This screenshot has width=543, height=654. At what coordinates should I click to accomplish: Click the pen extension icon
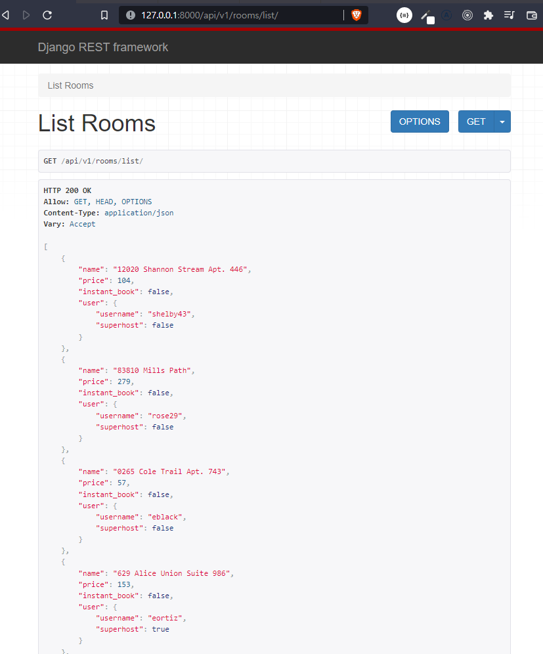pyautogui.click(x=427, y=16)
